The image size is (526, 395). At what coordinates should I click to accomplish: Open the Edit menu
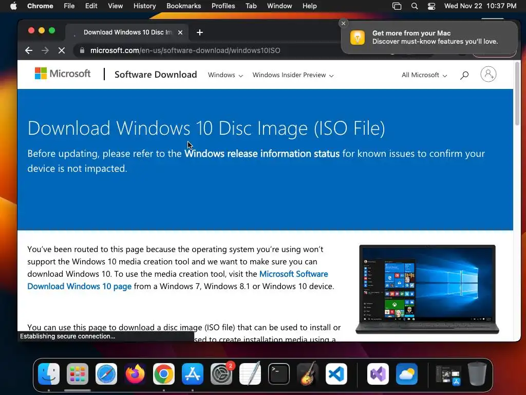[x=91, y=6]
